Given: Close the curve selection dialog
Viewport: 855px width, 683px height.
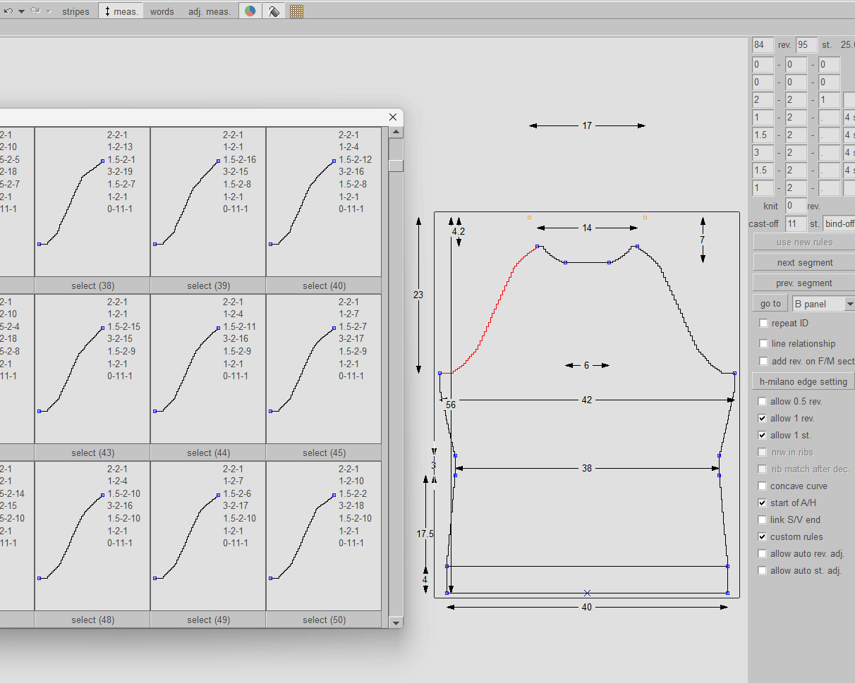Looking at the screenshot, I should [393, 117].
